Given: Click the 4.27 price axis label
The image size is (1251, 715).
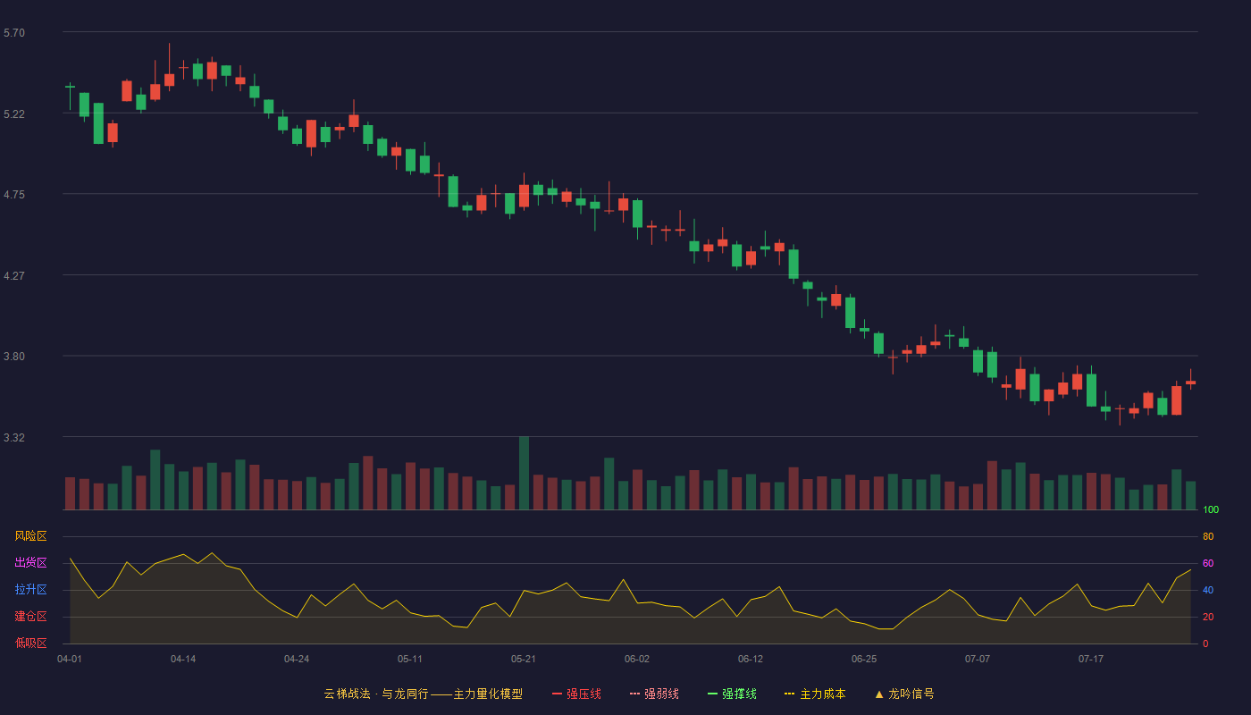Looking at the screenshot, I should pos(14,276).
